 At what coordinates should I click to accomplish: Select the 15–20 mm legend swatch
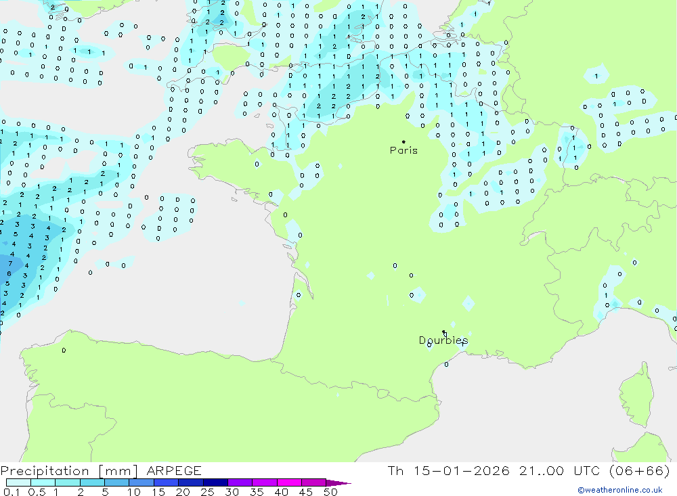[166, 482]
